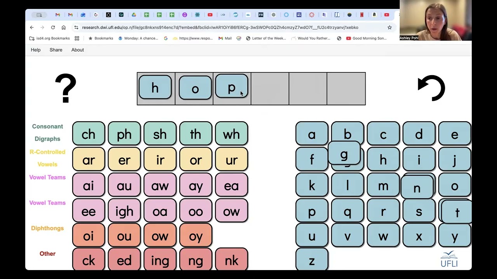Select the 'ph' digraph tile
Image resolution: width=497 pixels, height=279 pixels.
[x=124, y=134]
